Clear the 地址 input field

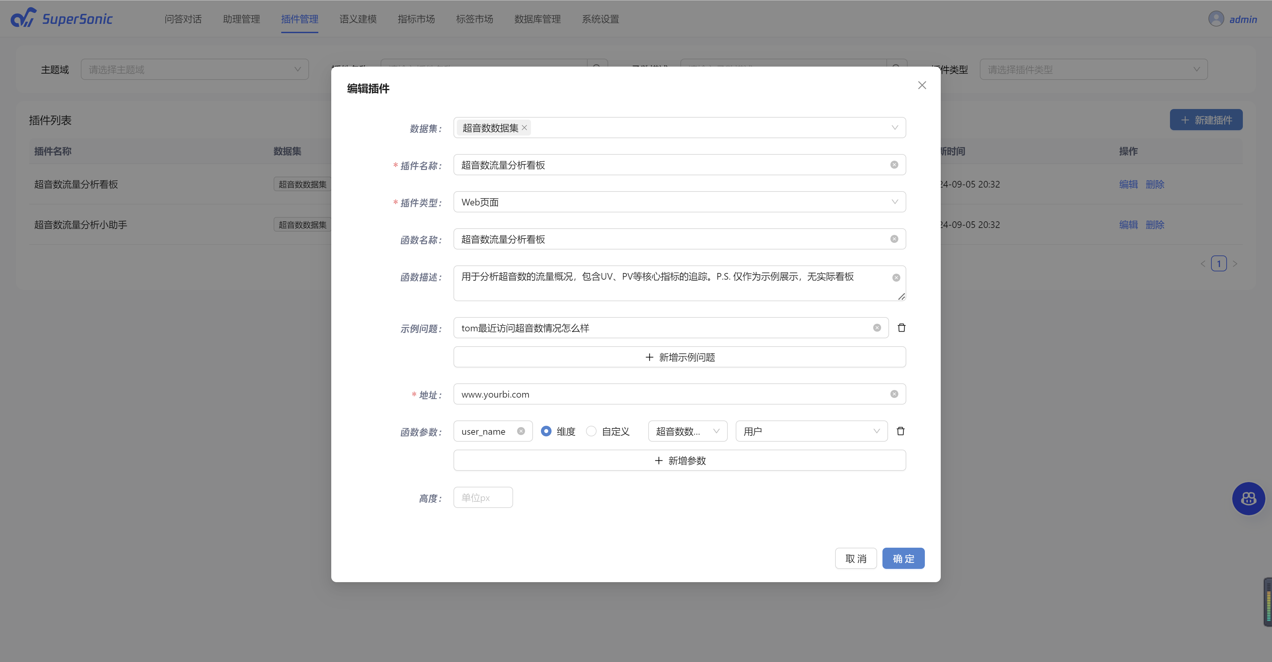coord(894,394)
